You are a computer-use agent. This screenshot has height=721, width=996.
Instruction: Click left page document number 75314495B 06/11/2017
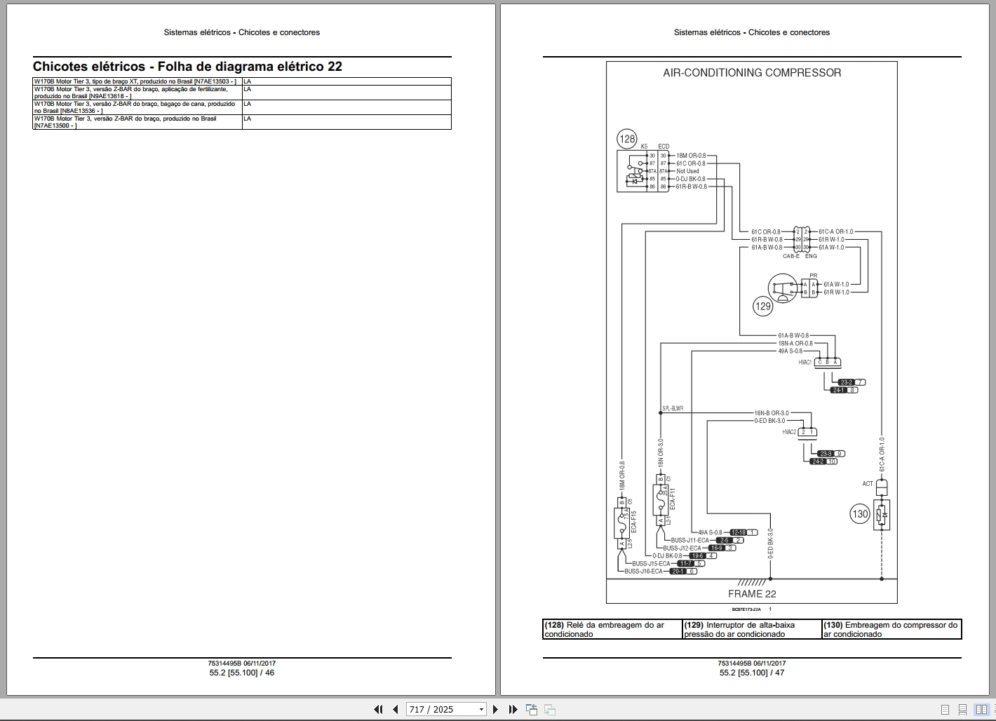click(x=242, y=663)
